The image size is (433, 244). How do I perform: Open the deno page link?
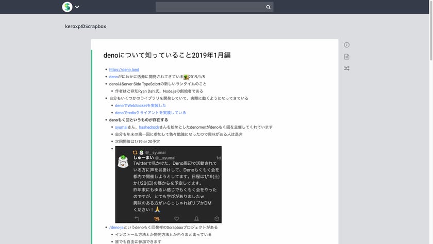pyautogui.click(x=113, y=77)
